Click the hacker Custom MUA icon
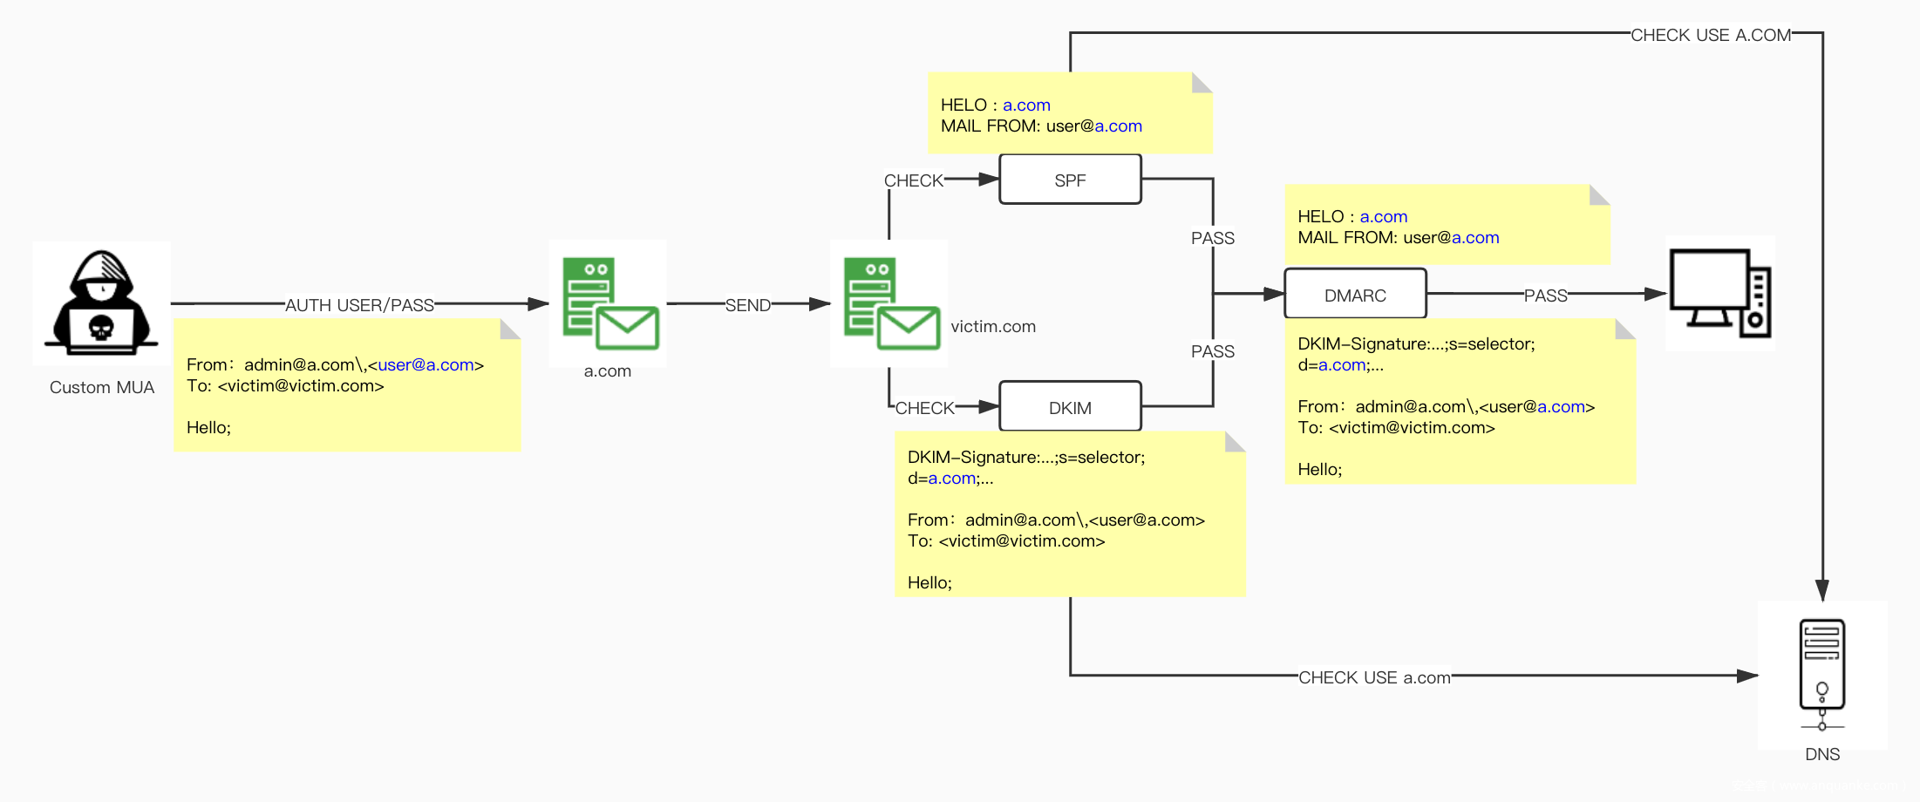 (102, 303)
